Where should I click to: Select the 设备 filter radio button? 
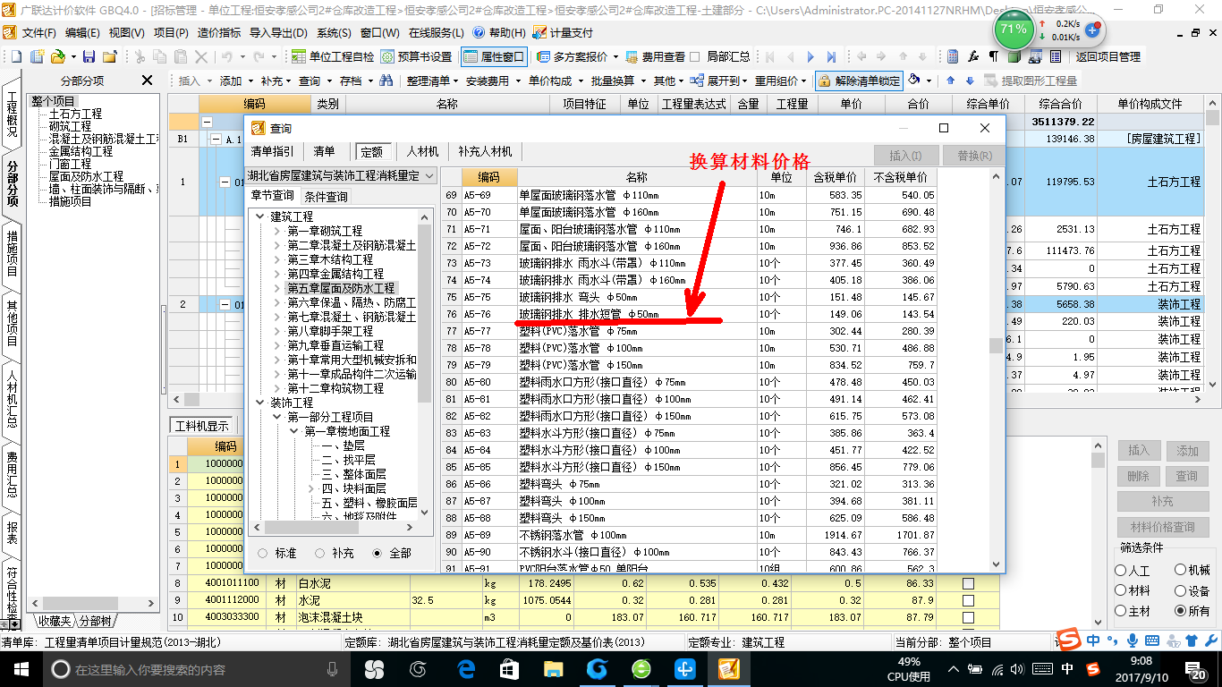tap(1180, 590)
